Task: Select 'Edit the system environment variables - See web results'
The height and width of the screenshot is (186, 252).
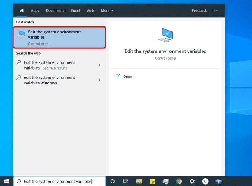Action: (59, 65)
